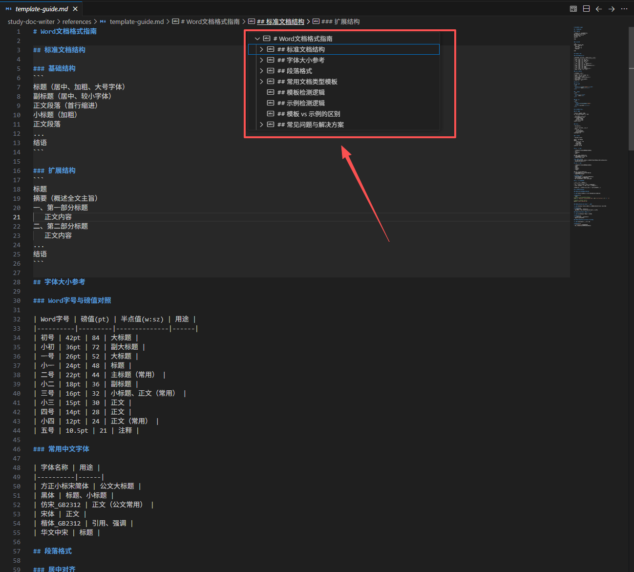Click '二、第二部分标题' on line 22
634x572 pixels.
point(61,226)
